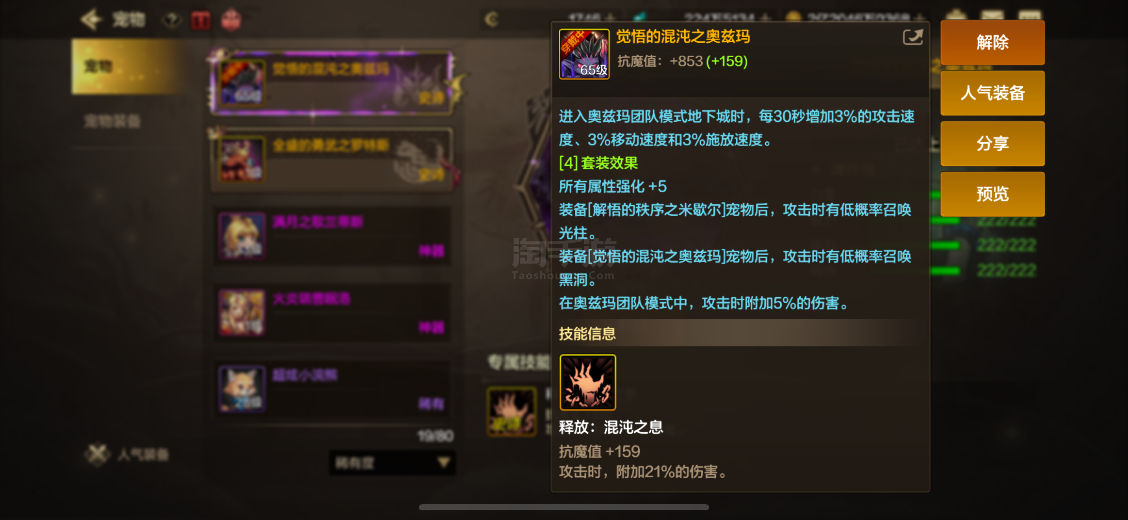Click the 分享 button

coord(992,144)
